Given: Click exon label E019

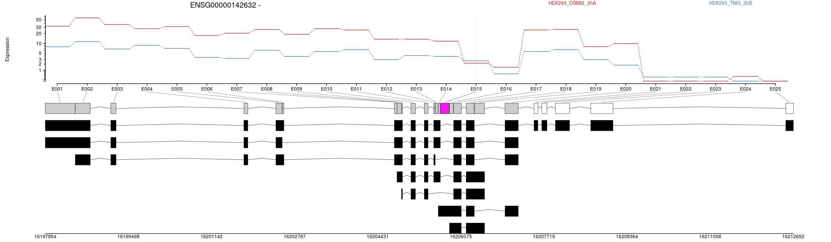Looking at the screenshot, I should click(596, 89).
